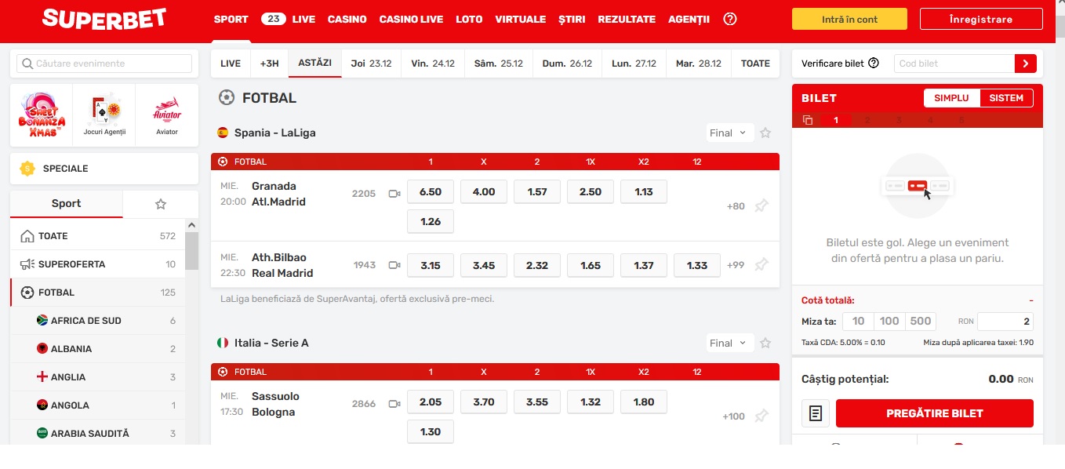Click the house icon beside TOATE 572

pyautogui.click(x=27, y=236)
